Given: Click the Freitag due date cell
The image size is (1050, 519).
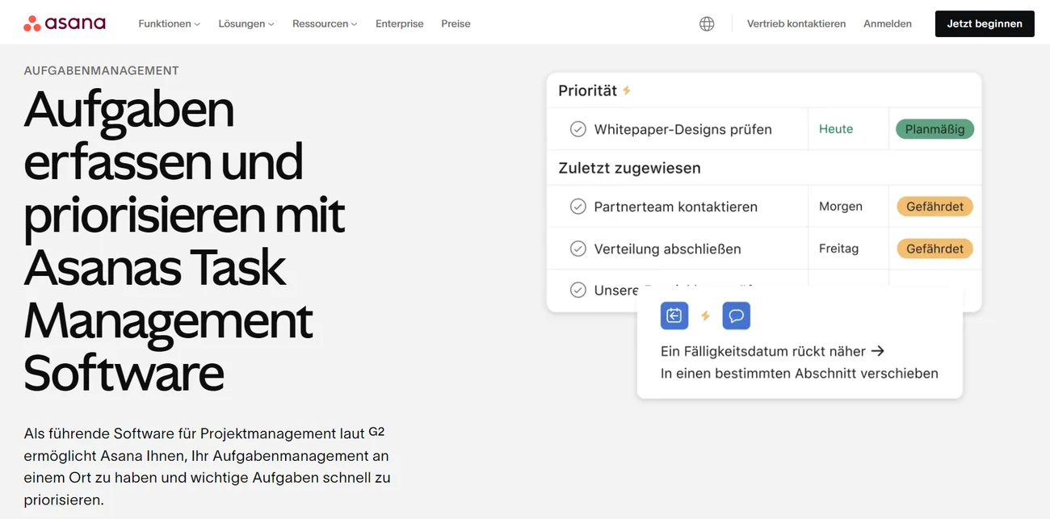Looking at the screenshot, I should click(x=838, y=249).
